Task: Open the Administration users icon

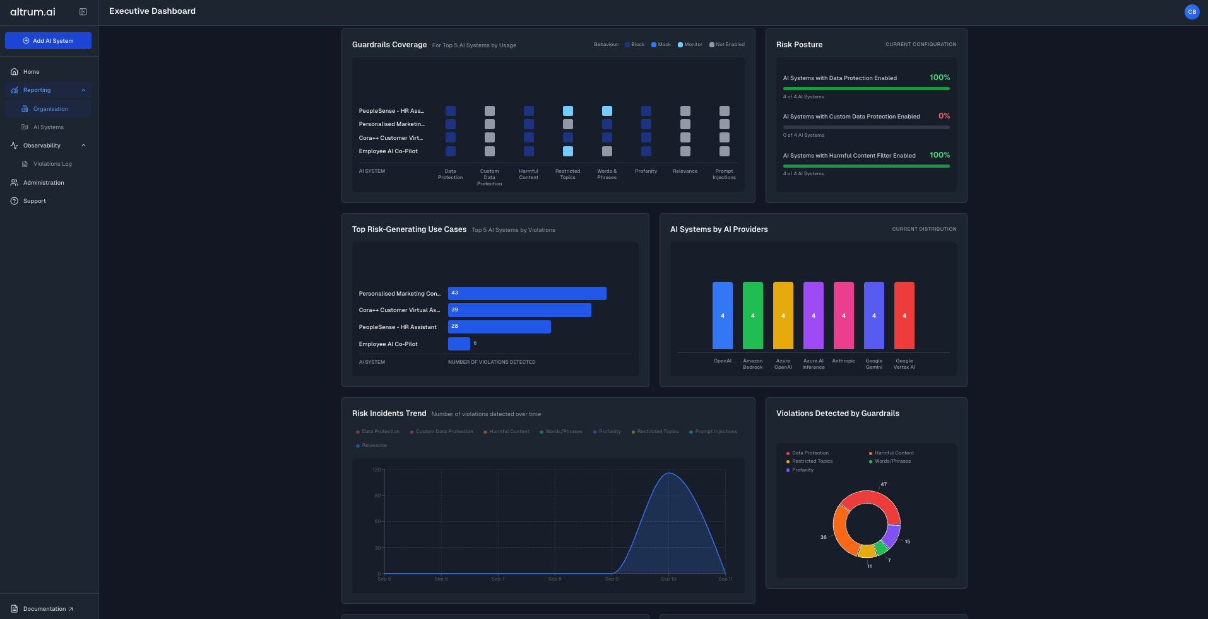Action: click(15, 183)
